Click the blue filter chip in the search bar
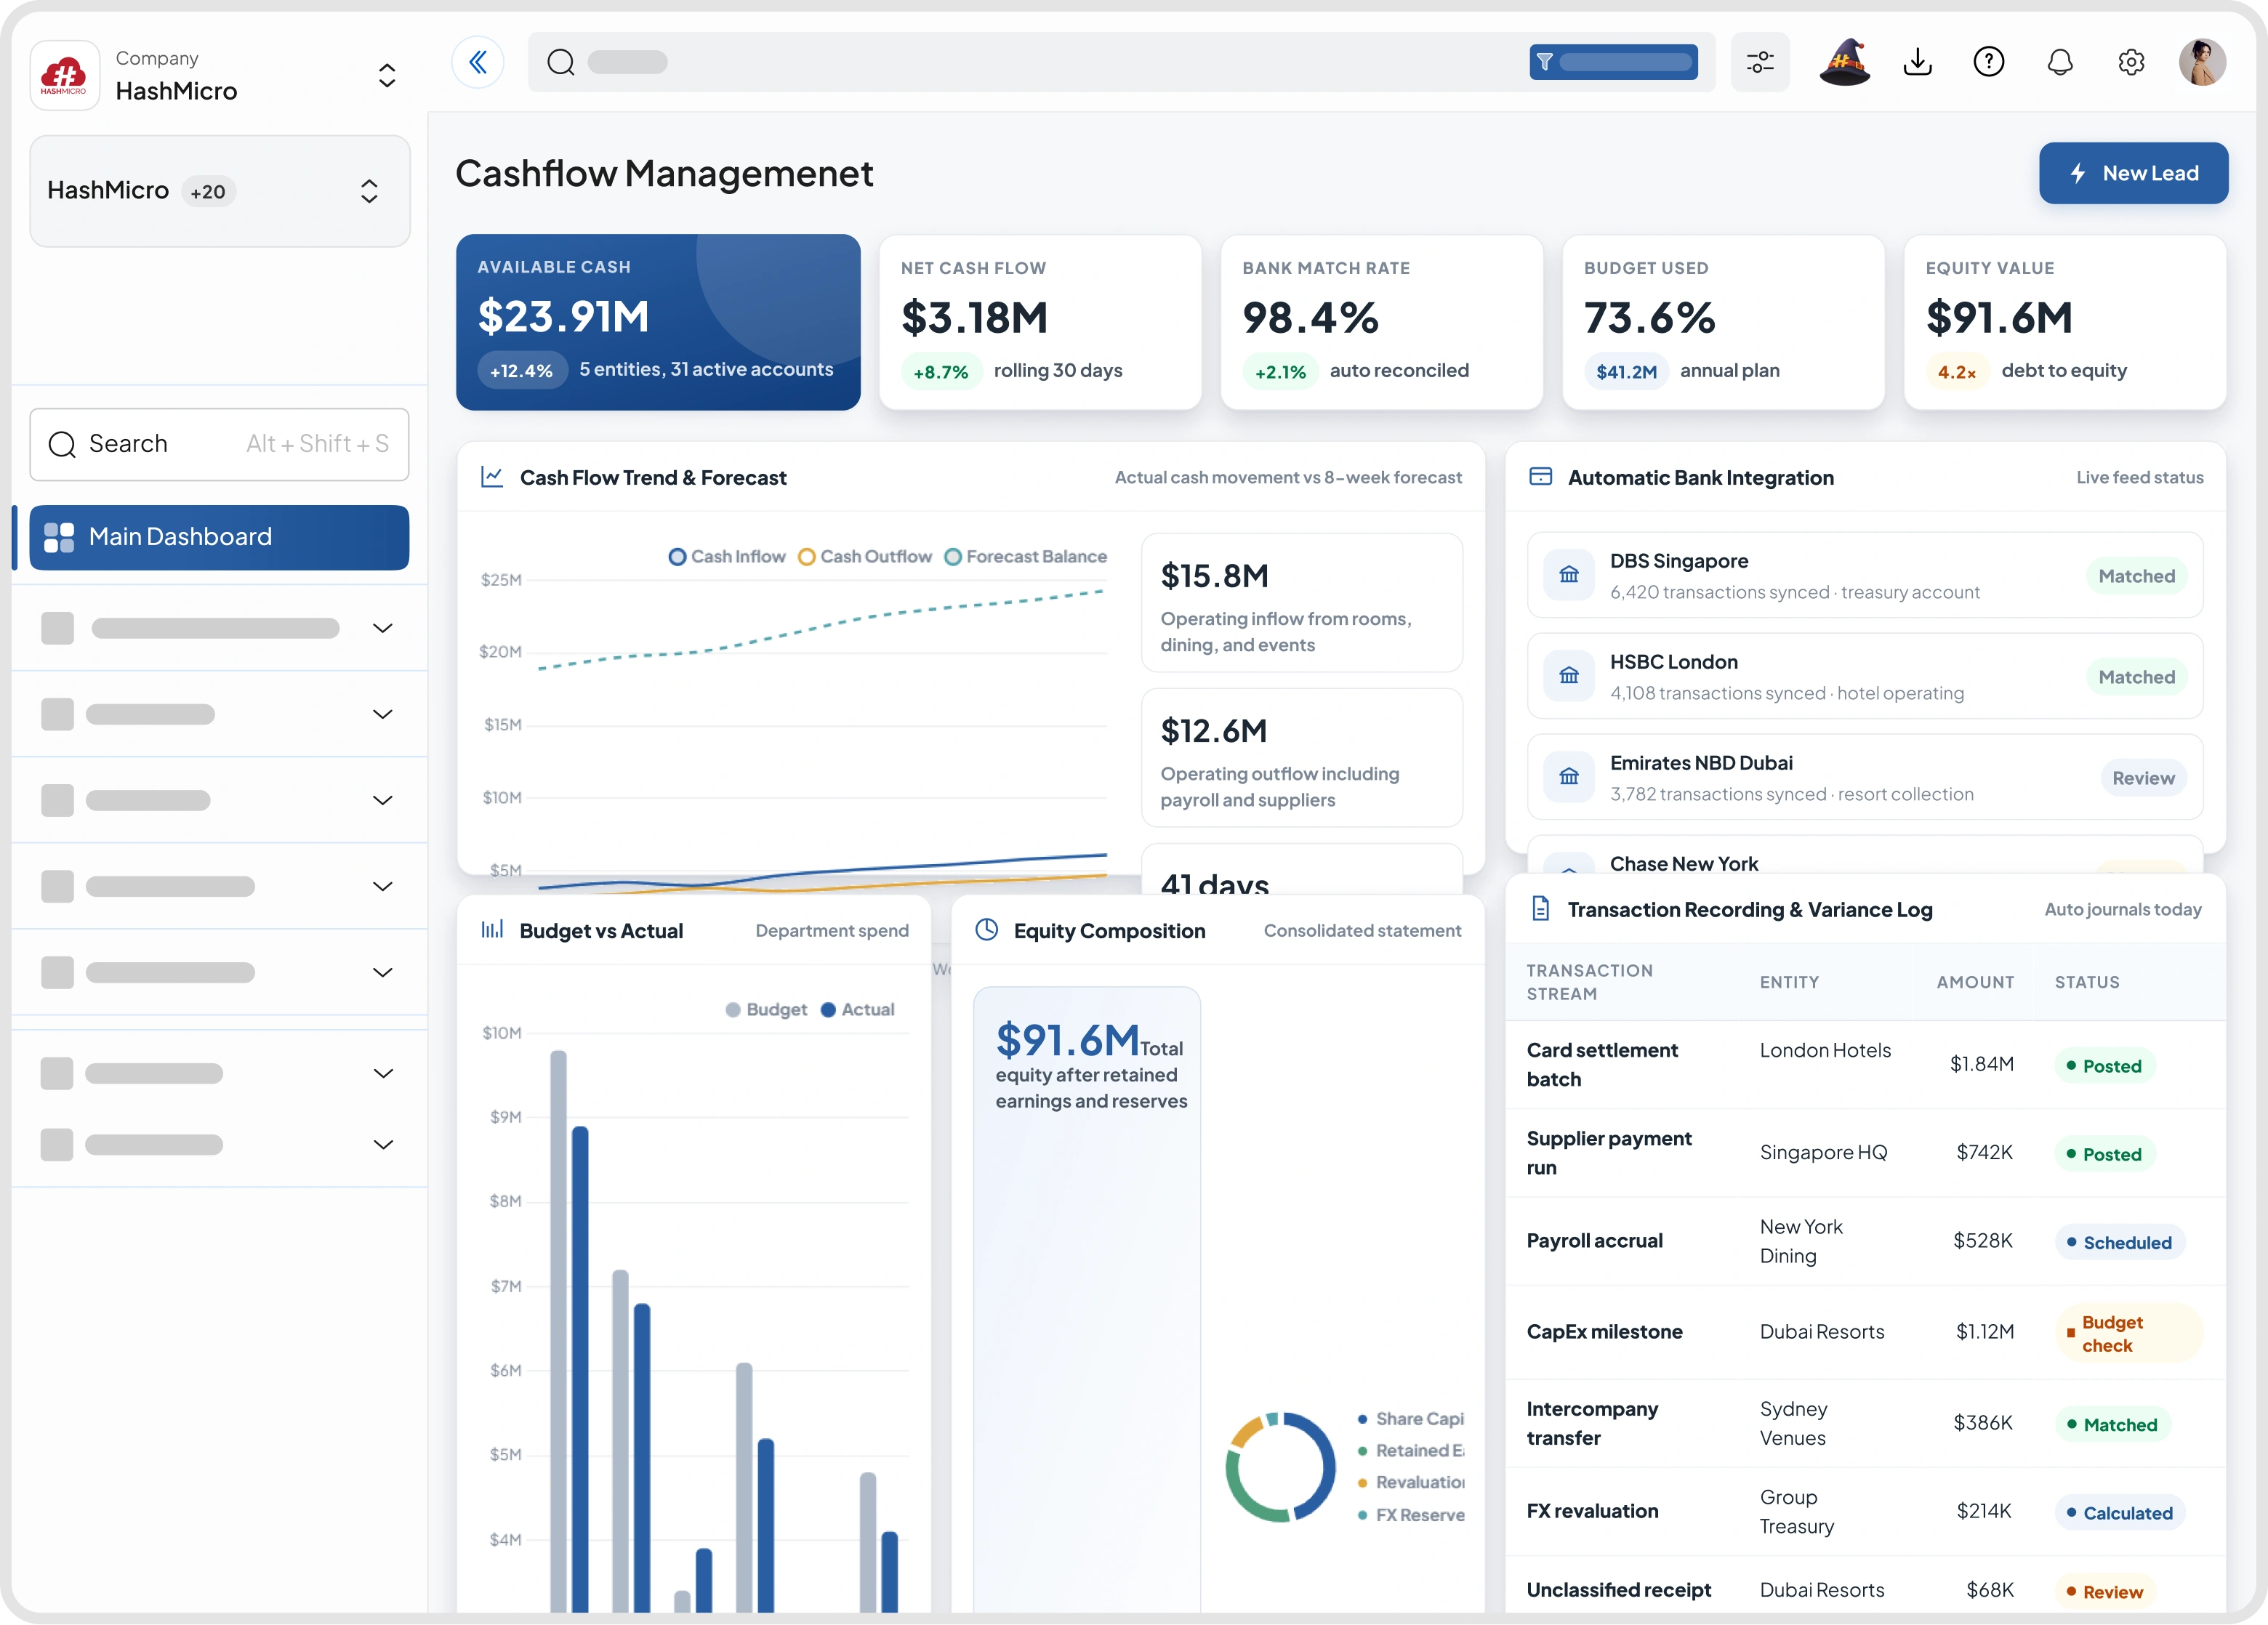 [x=1613, y=62]
